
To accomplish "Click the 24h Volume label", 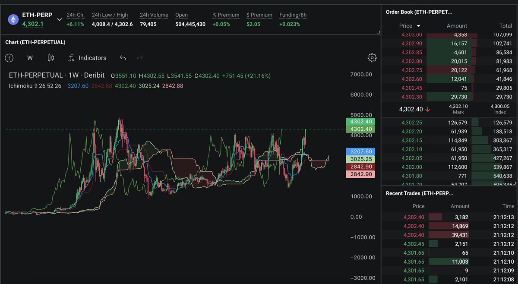I will (x=154, y=15).
